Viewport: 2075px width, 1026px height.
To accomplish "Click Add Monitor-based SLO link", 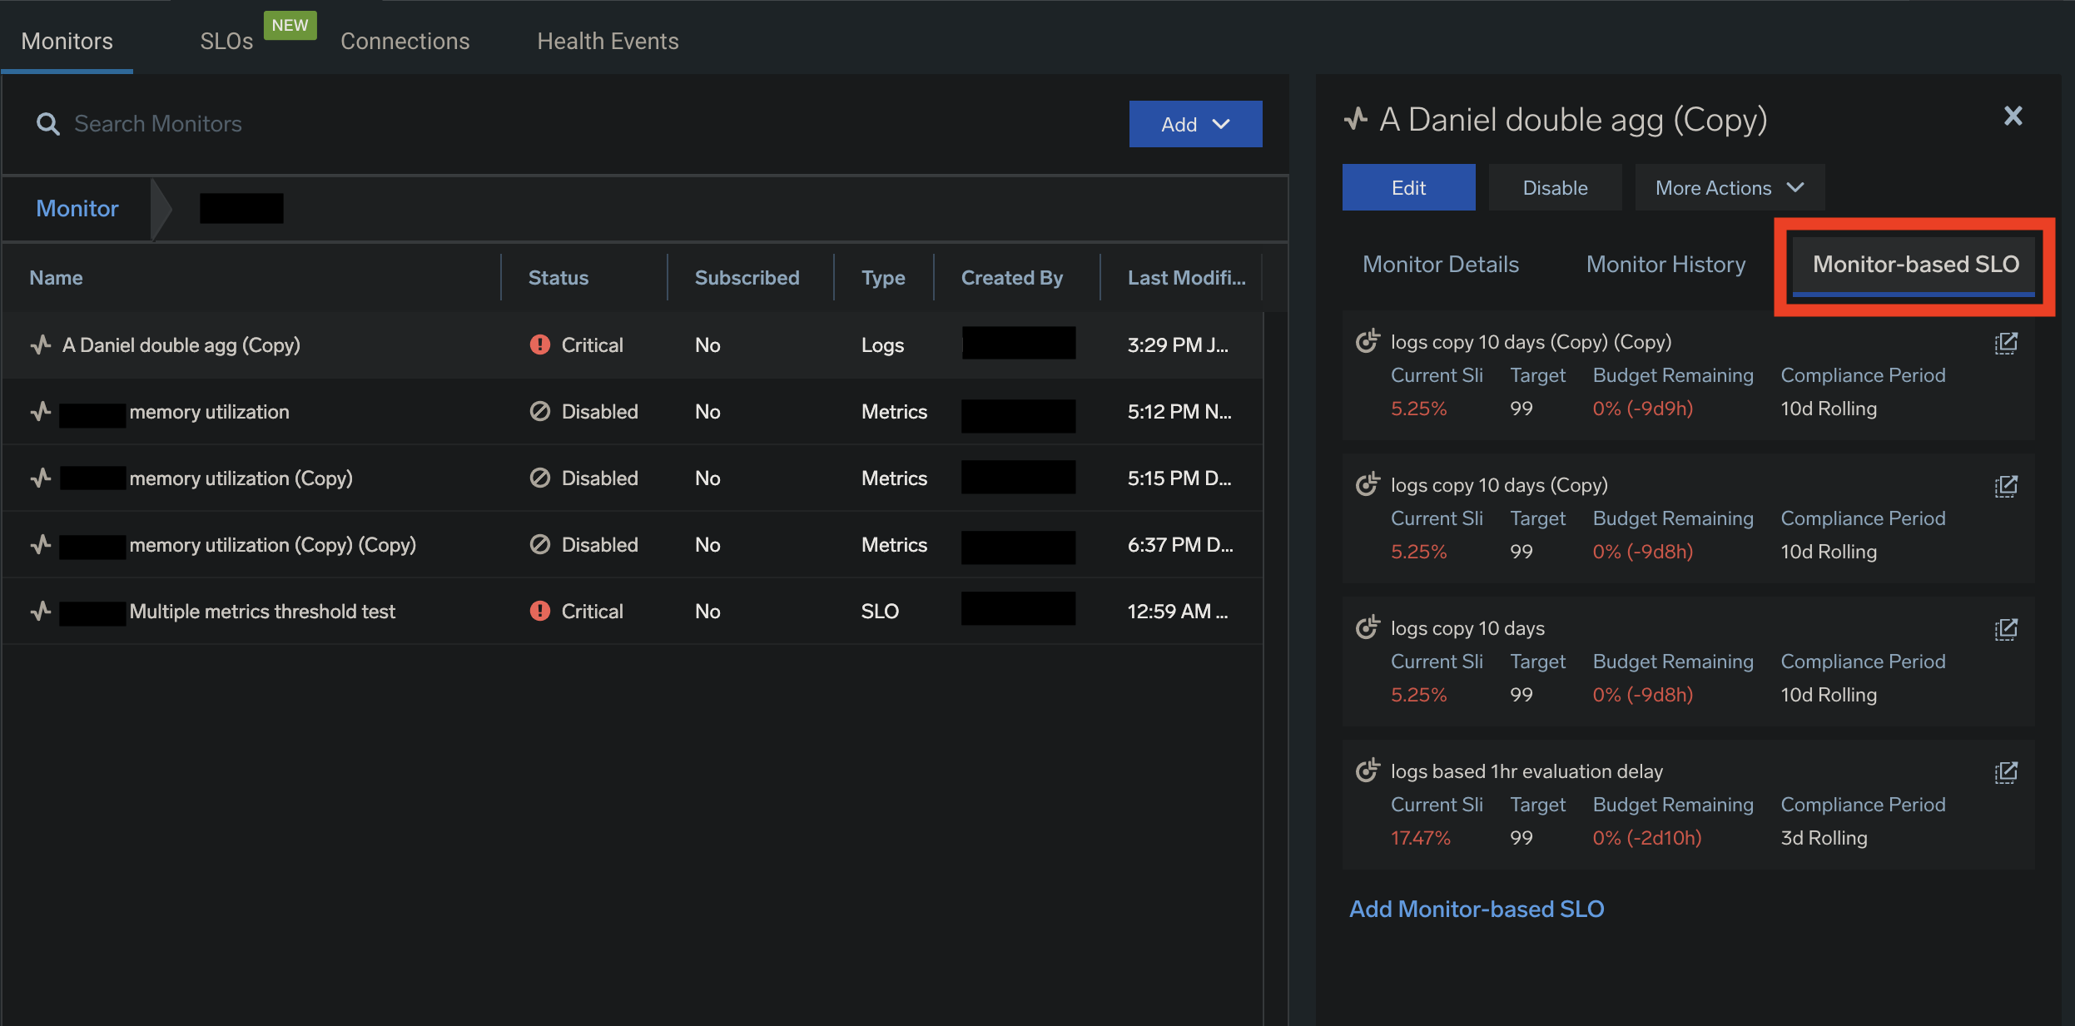I will click(1477, 909).
